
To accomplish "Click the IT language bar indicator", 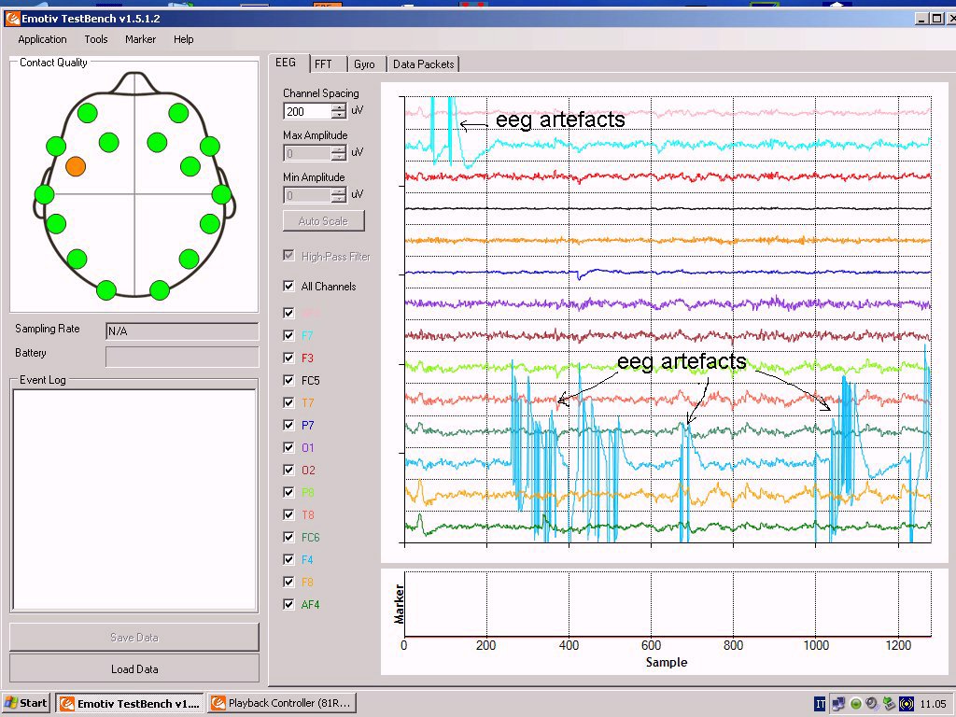I will pyautogui.click(x=820, y=704).
